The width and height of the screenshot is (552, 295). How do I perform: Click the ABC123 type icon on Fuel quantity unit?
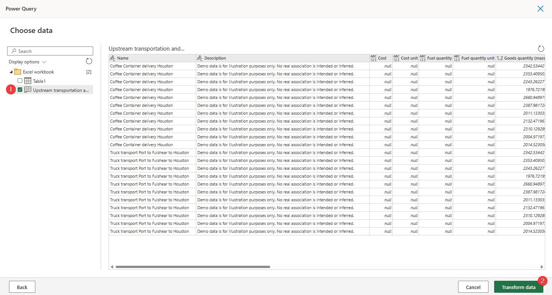pyautogui.click(x=457, y=58)
